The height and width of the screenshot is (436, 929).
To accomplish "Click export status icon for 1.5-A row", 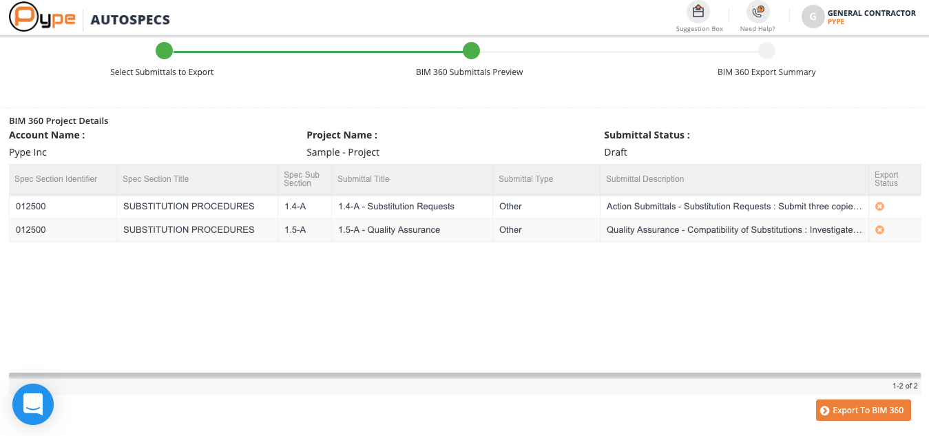I will tap(879, 230).
